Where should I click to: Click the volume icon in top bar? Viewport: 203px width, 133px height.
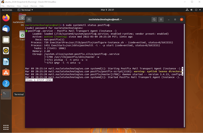tap(192, 10)
